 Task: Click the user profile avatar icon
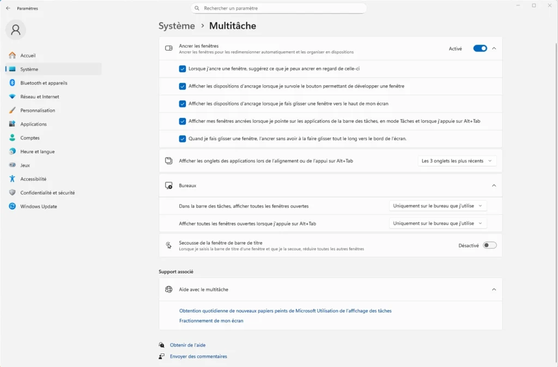coord(15,30)
